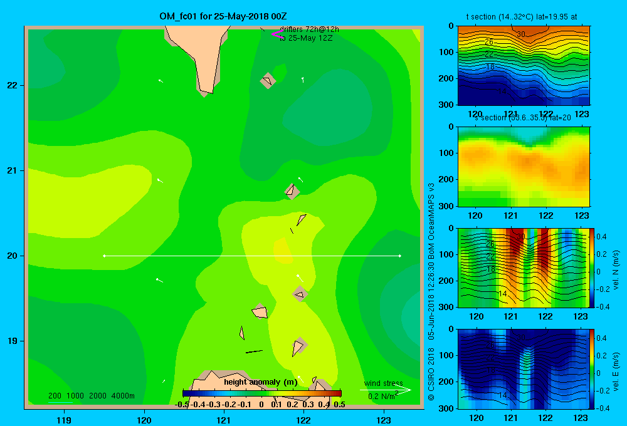Viewport: 627px width, 426px height.
Task: Click the 0.5 value on height anomaly scale
Action: pos(339,405)
